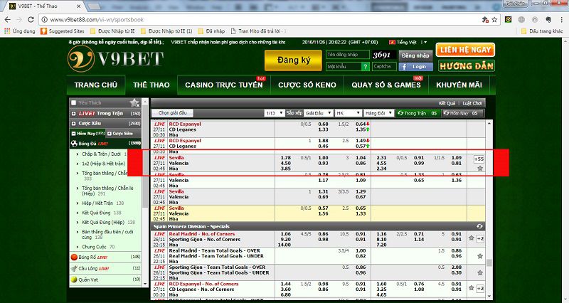This screenshot has width=569, height=303.
Task: Favorite the Sevilla match with its star
Action: 479,169
